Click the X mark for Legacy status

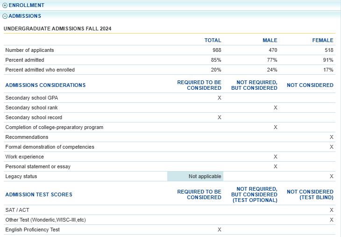[332, 176]
